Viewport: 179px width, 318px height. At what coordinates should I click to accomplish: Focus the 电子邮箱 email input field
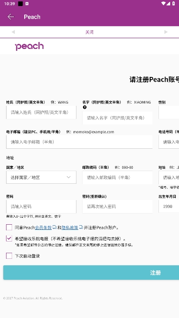pyautogui.click(x=79, y=142)
